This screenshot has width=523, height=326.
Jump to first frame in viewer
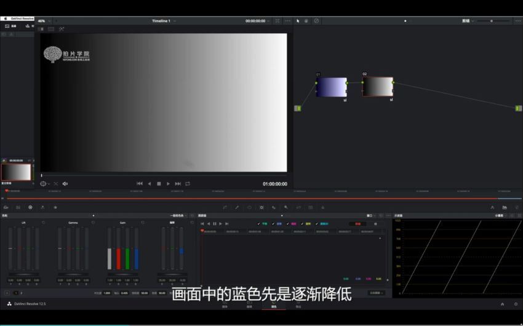click(140, 184)
